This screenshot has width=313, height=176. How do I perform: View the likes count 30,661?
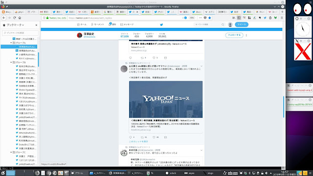[162, 35]
